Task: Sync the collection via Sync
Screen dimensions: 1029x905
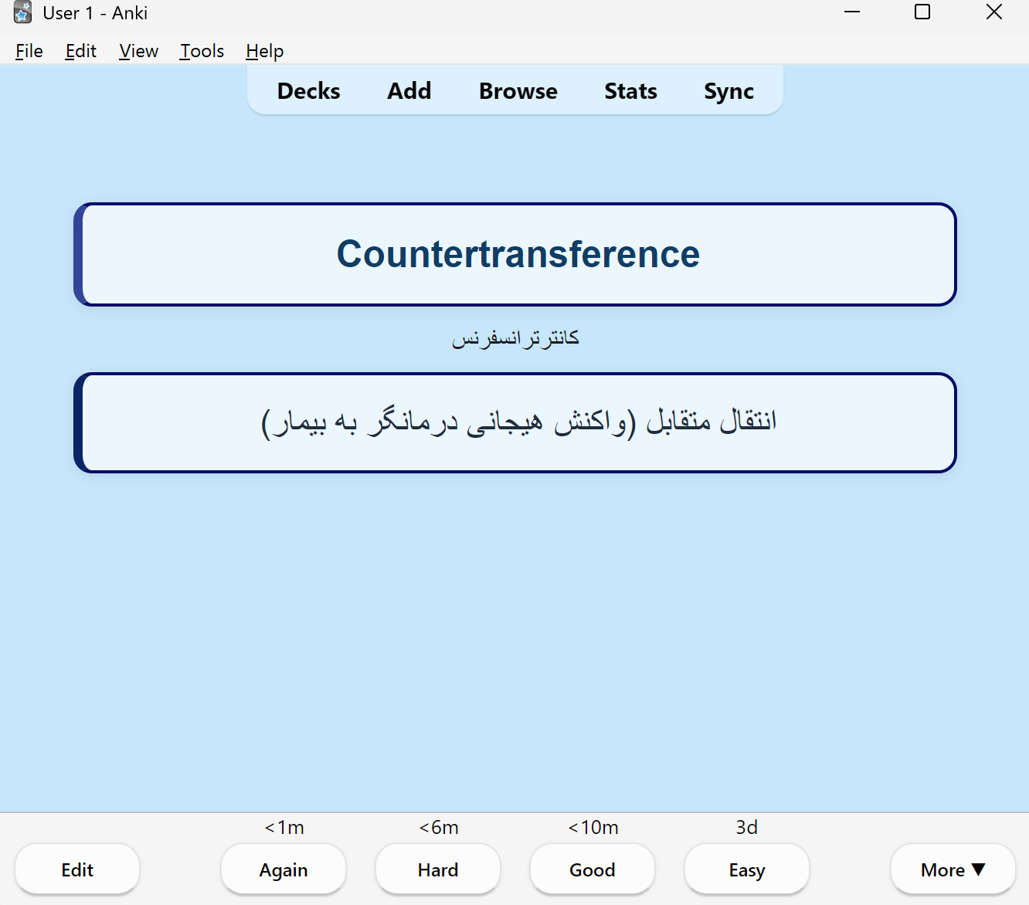Action: (x=729, y=91)
